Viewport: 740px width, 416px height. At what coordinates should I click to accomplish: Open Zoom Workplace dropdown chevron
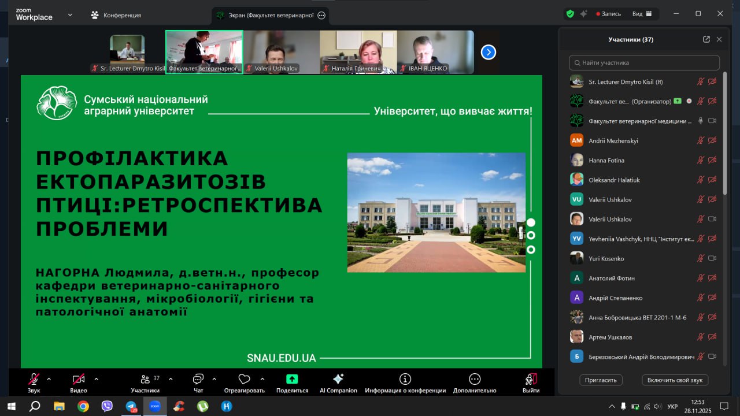click(x=70, y=14)
